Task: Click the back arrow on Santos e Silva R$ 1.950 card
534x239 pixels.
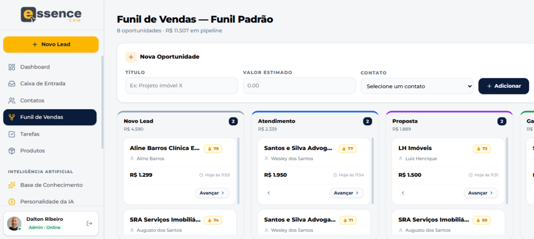Action: (269, 193)
